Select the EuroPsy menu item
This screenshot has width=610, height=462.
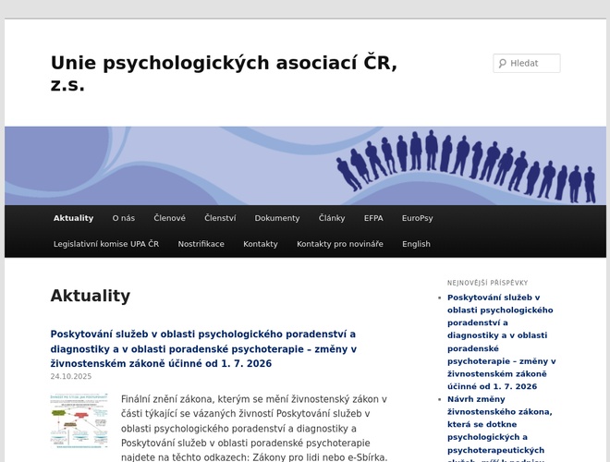[x=417, y=218]
